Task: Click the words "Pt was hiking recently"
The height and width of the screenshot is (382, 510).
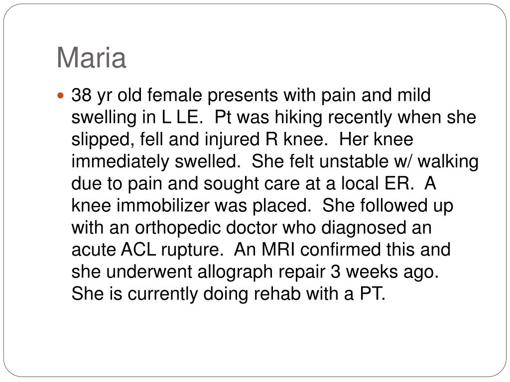Action: coord(303,117)
